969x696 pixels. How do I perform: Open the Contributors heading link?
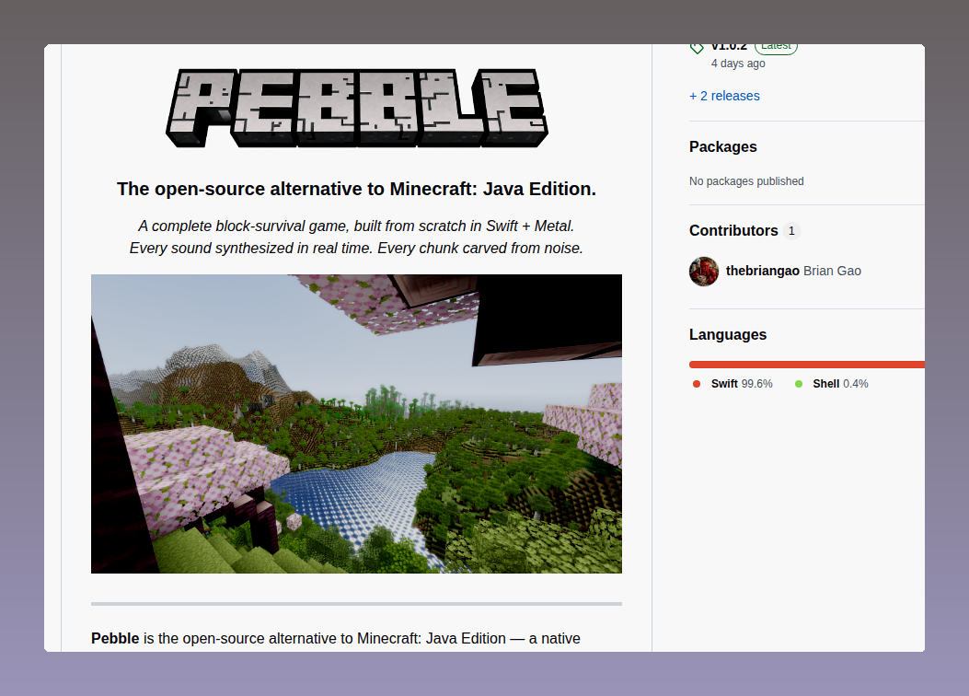click(x=733, y=230)
